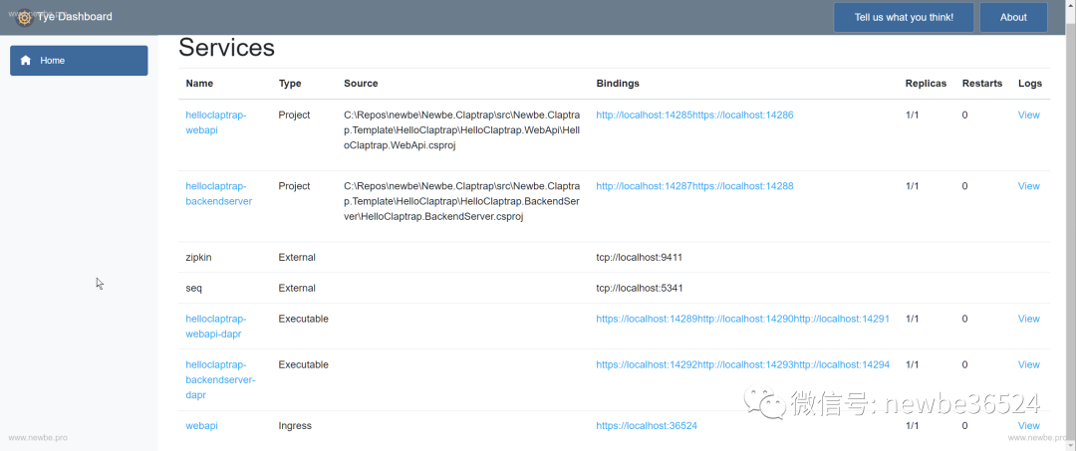
Task: Click the Name column header
Action: coord(199,84)
